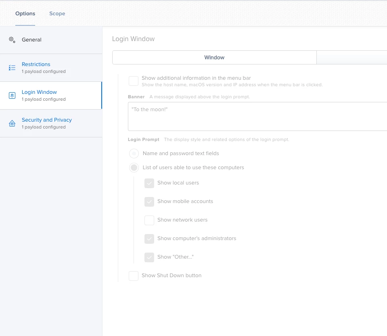The width and height of the screenshot is (387, 336).
Task: Select Name and password text fields option
Action: point(134,153)
